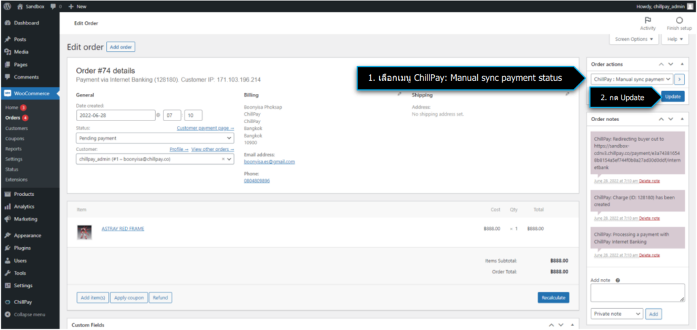Click the Date created field
Viewport: 697px width, 330px height.
pos(116,116)
